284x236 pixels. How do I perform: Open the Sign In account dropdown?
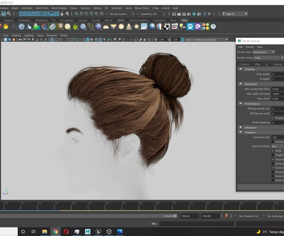point(235,14)
